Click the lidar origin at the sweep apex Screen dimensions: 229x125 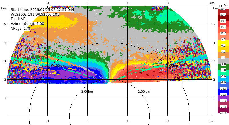[x=109, y=82]
